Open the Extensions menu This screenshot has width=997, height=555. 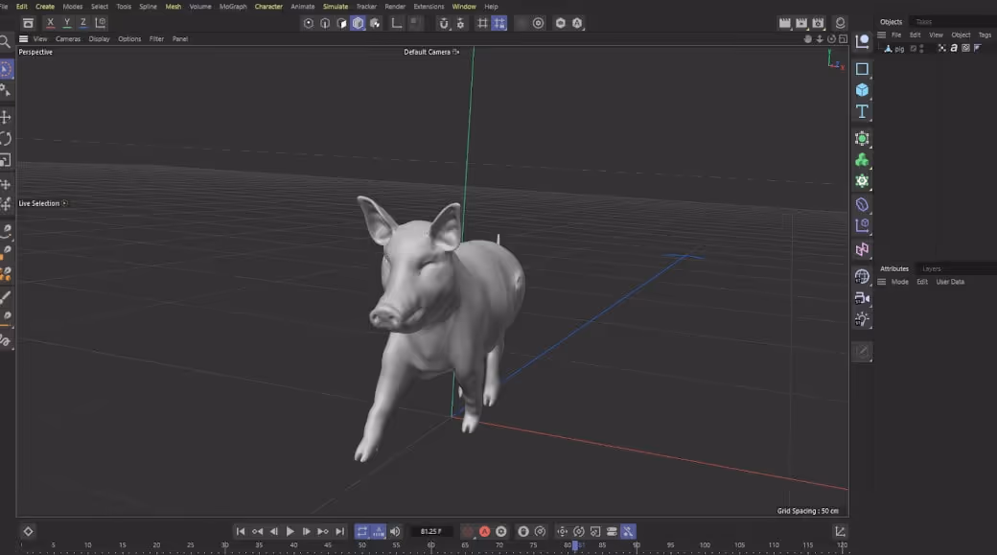click(x=429, y=7)
